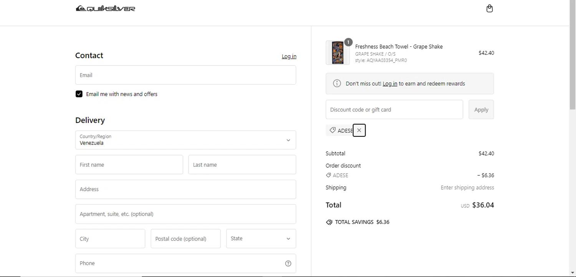Open the Country/Region dropdown
This screenshot has width=576, height=277.
pyautogui.click(x=185, y=140)
